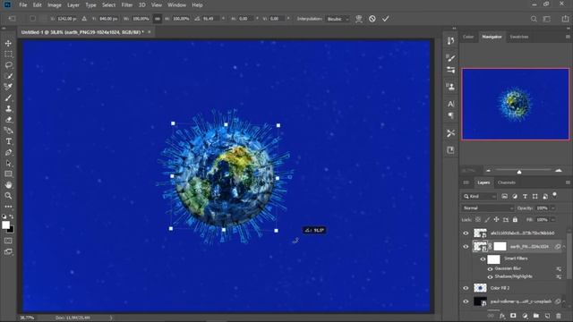Open the layer blend mode Normal dropdown
Image resolution: width=573 pixels, height=322 pixels.
pos(487,208)
